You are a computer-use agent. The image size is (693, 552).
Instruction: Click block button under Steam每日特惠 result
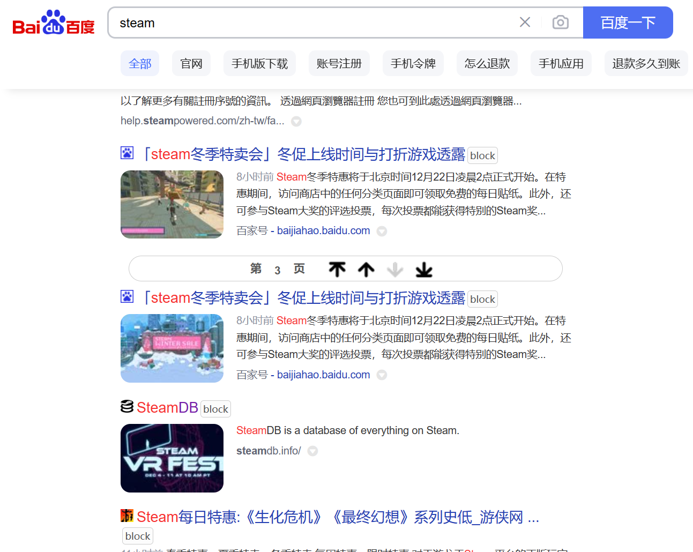[x=138, y=536]
